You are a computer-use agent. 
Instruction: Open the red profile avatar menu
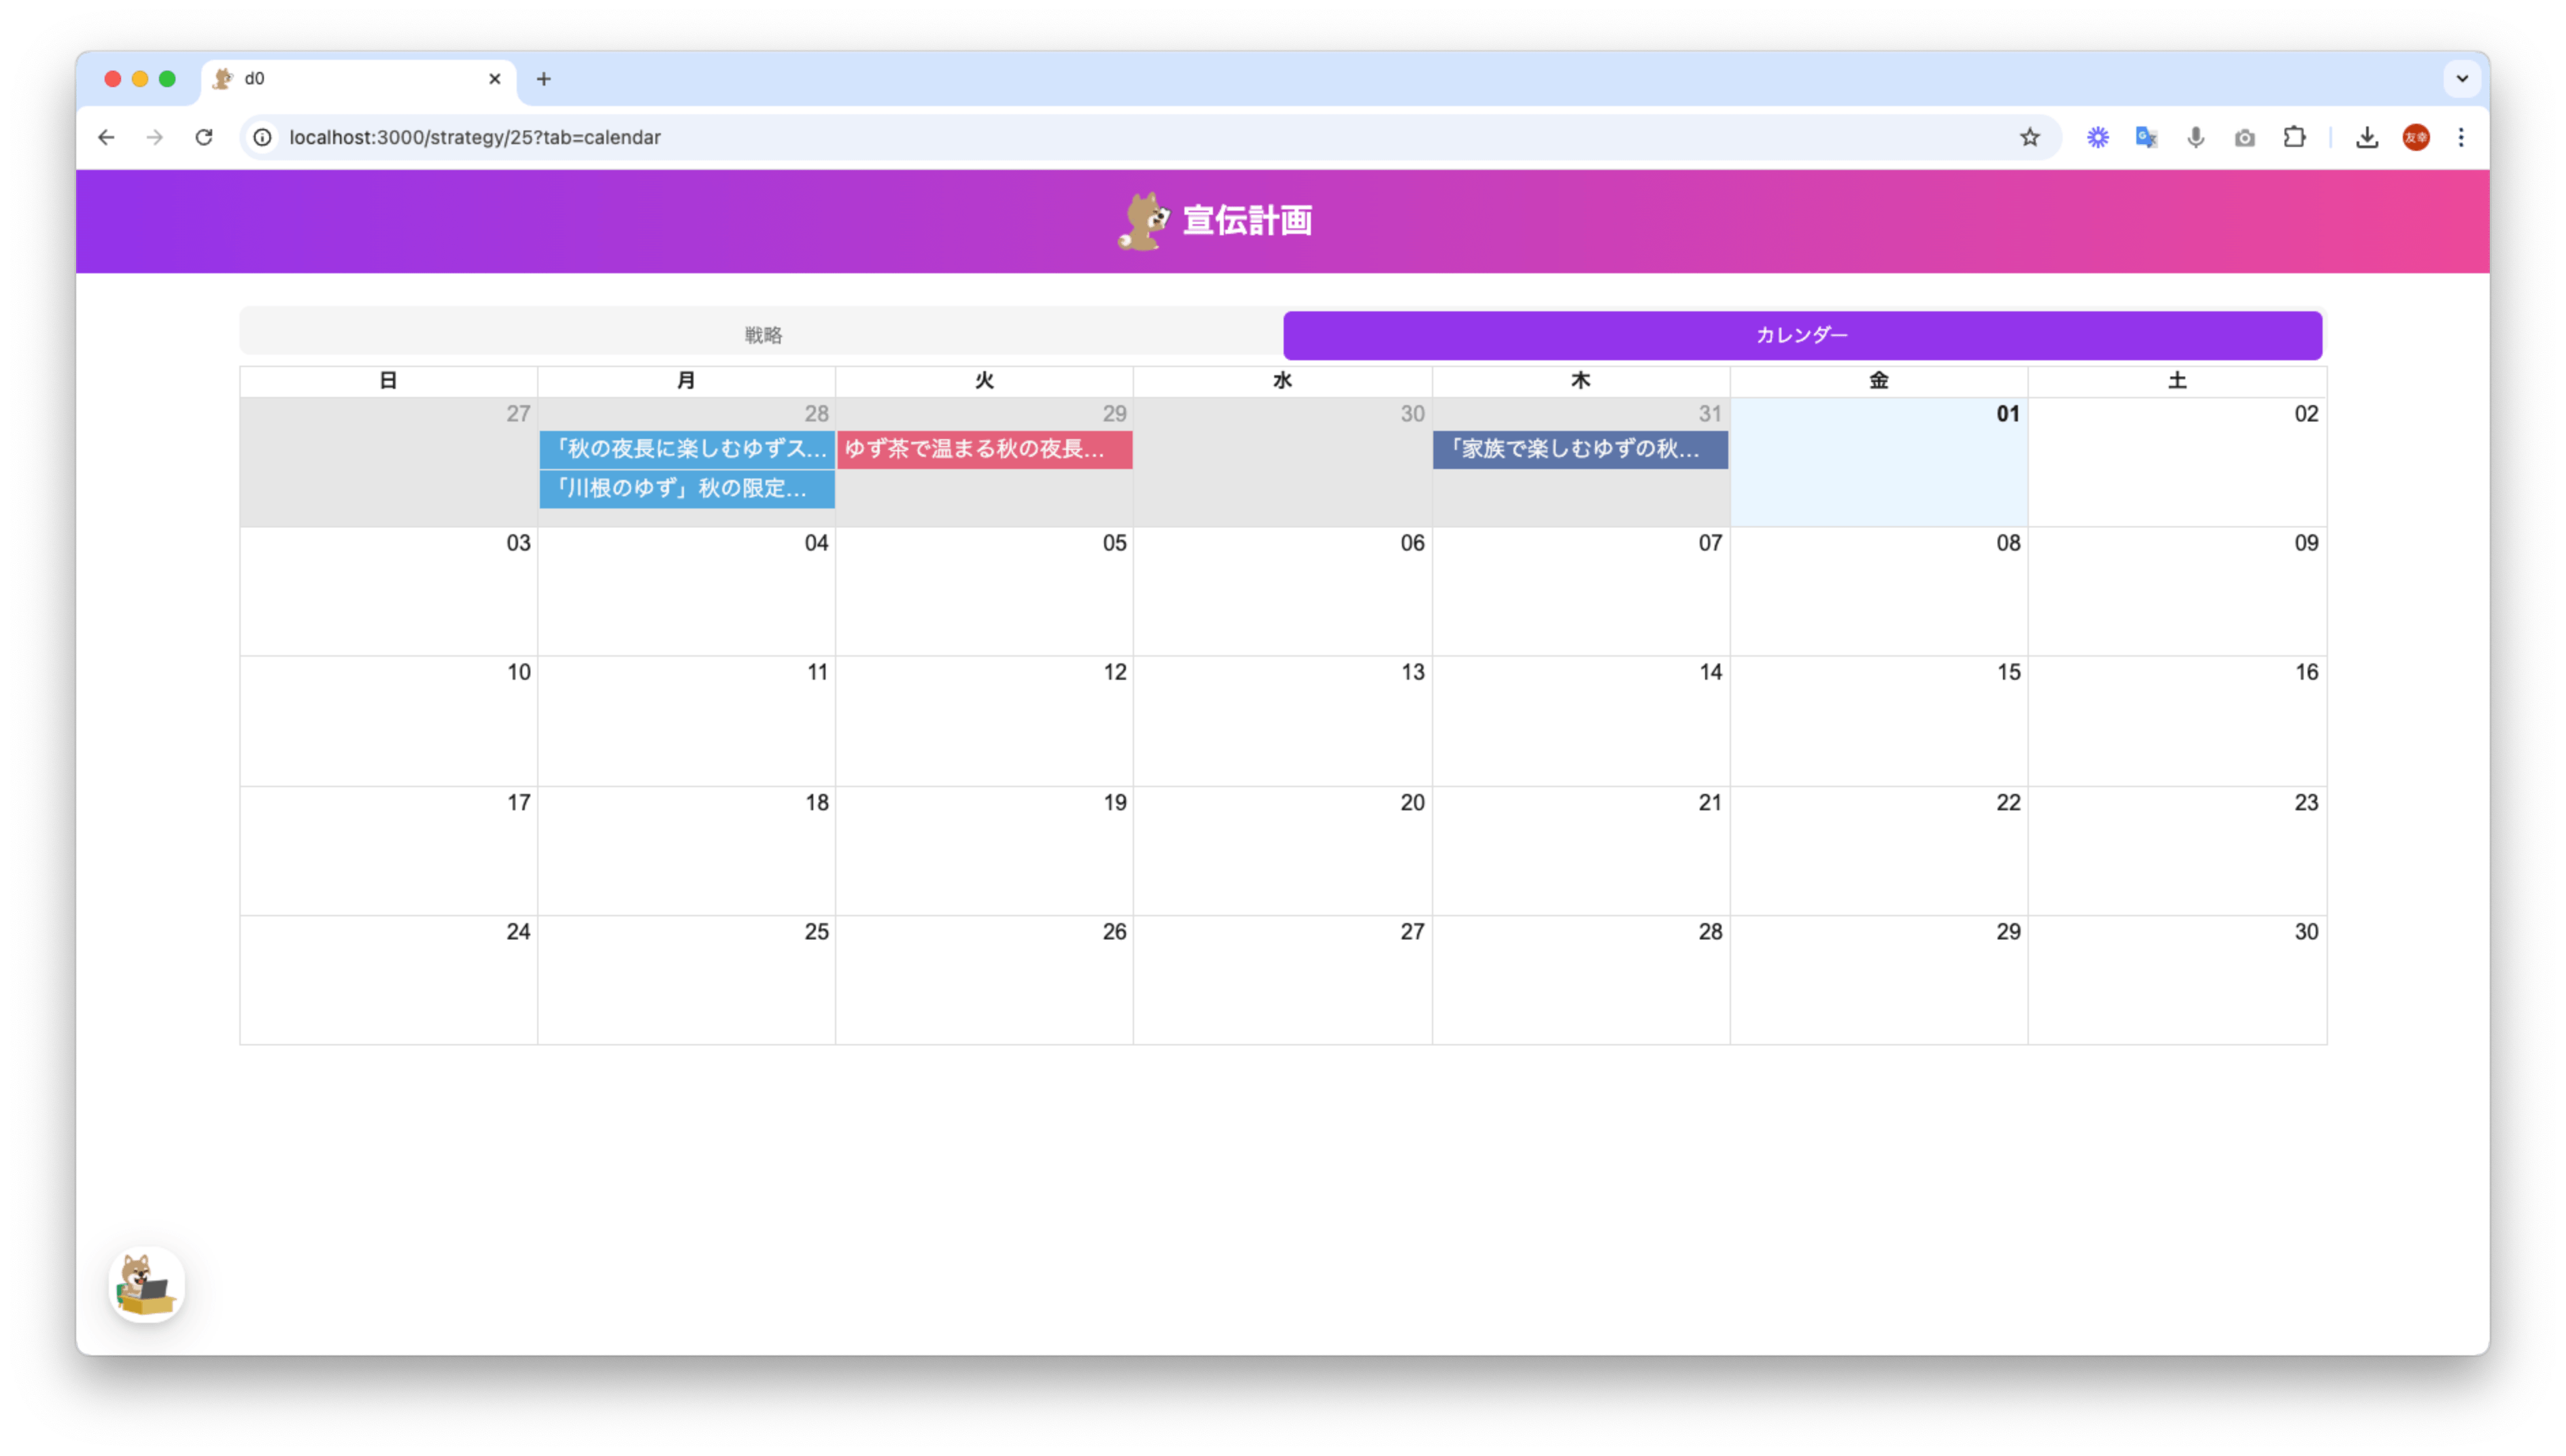tap(2415, 137)
